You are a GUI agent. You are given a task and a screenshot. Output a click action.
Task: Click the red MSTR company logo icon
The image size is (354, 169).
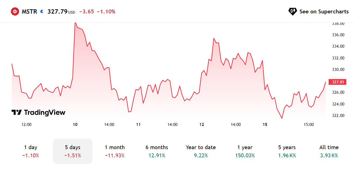15,11
